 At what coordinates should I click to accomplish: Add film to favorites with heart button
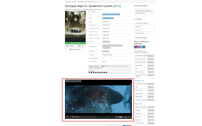coord(70,46)
